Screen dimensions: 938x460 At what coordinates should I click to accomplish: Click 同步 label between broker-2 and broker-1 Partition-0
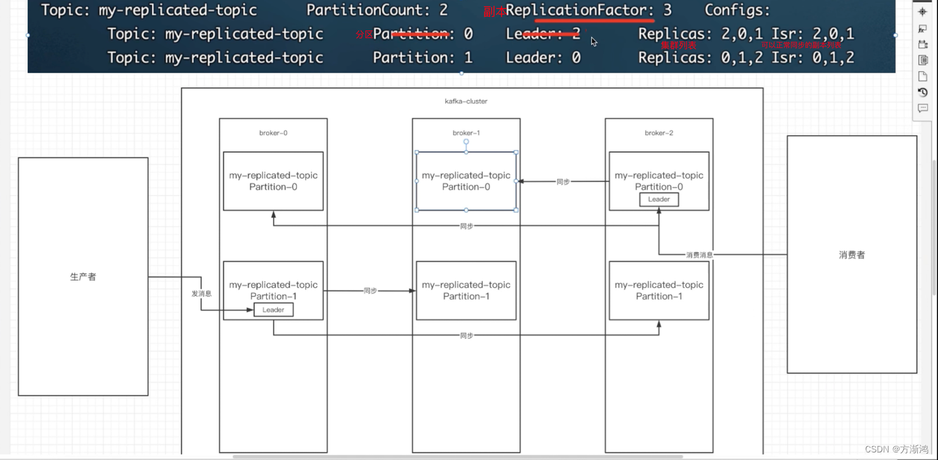pos(563,182)
